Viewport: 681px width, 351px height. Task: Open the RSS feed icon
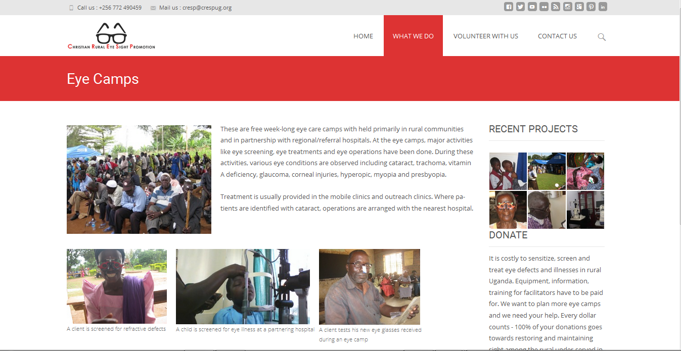[556, 7]
